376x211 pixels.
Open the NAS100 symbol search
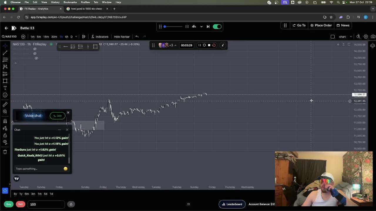point(9,37)
